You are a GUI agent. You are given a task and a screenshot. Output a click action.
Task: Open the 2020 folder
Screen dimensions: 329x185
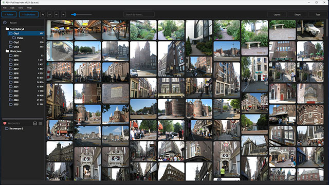[26, 82]
